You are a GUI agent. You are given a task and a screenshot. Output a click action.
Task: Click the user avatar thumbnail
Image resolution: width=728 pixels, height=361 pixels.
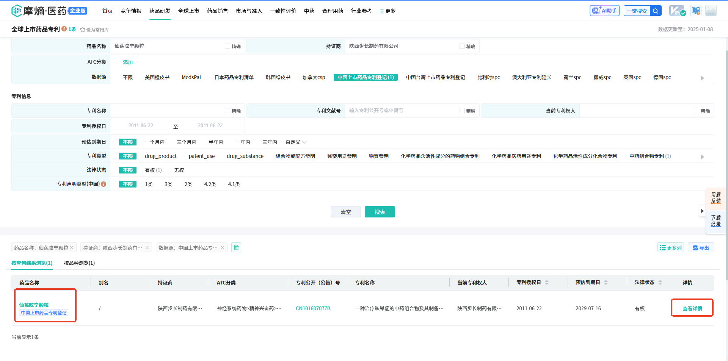click(711, 11)
